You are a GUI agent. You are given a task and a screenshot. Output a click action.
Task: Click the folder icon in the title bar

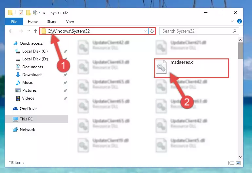point(10,12)
